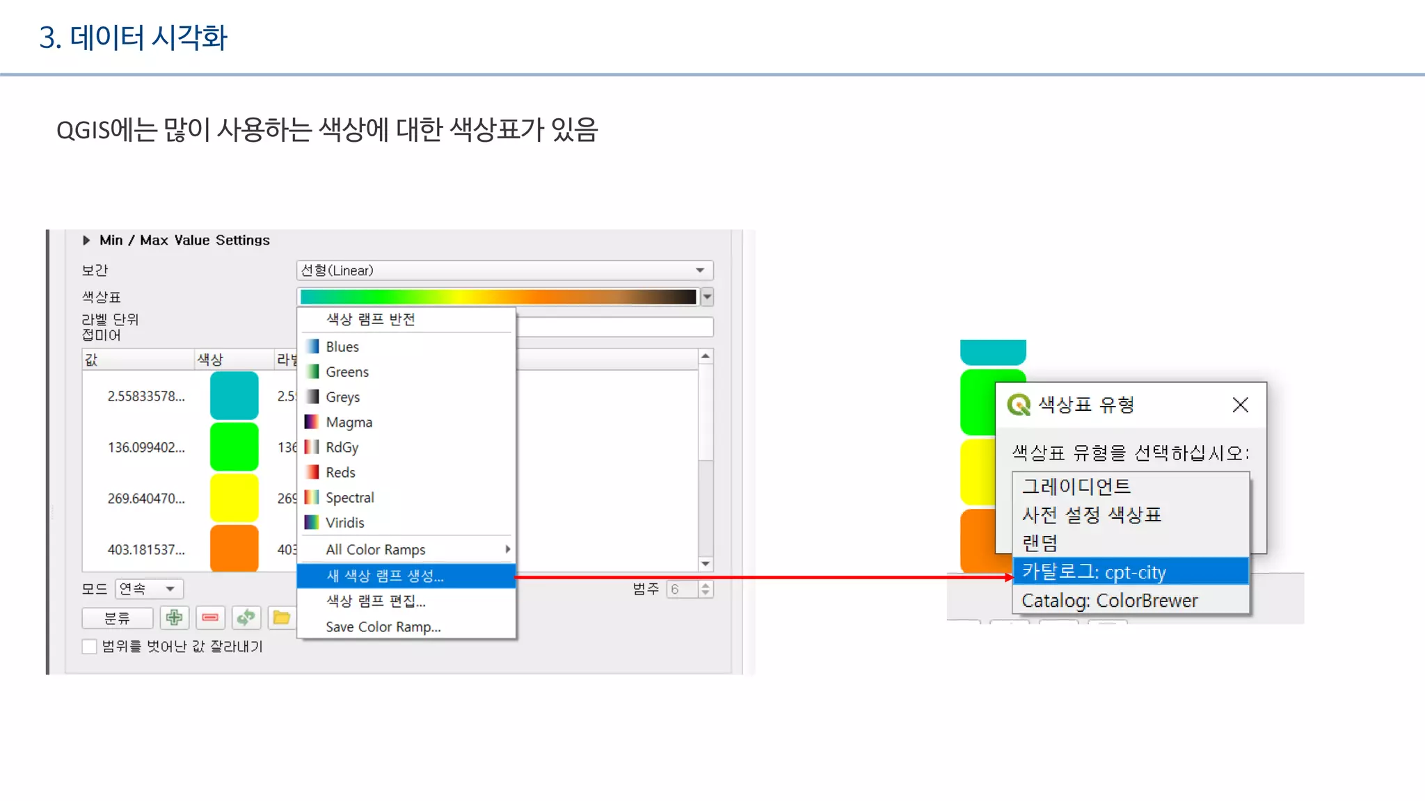Select 랜덤 color ramp type

tap(1131, 543)
